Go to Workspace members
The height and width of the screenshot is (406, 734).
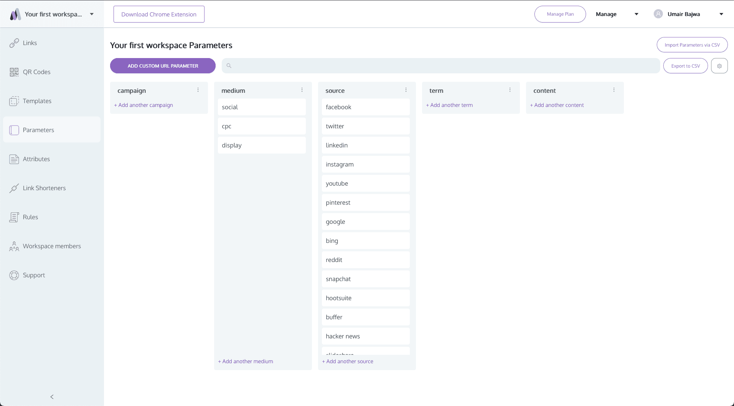point(52,246)
